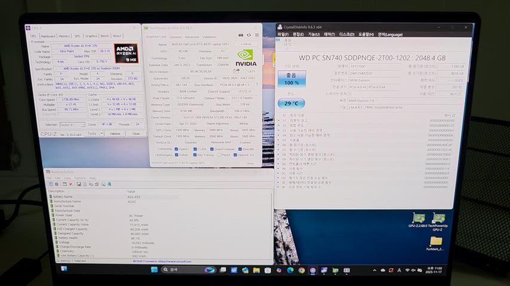Toggle the Vulkan checkbox in GPU-Z
The height and width of the screenshot is (286, 510).
point(176,155)
